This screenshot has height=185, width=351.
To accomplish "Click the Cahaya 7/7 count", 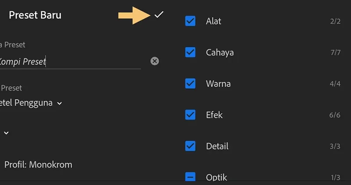I will pos(336,52).
